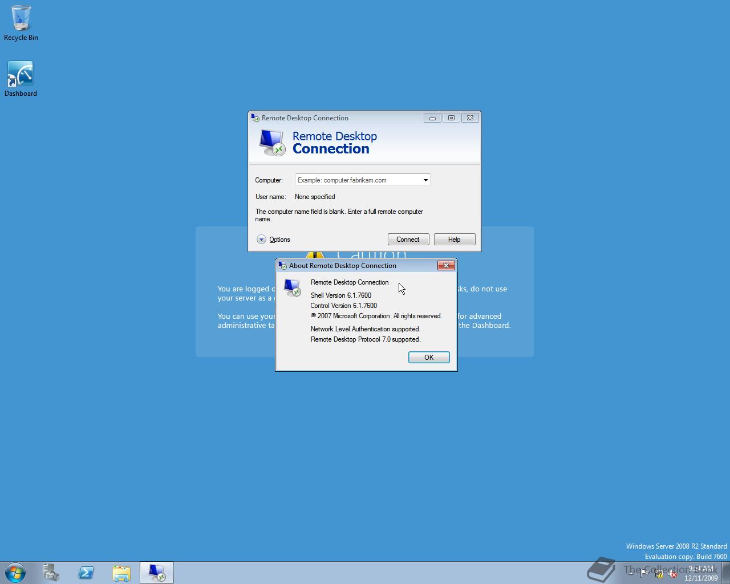Click 'Remote Desktop Protocol 7.0 supported.' text
Viewport: 730px width, 584px height.
(x=366, y=339)
